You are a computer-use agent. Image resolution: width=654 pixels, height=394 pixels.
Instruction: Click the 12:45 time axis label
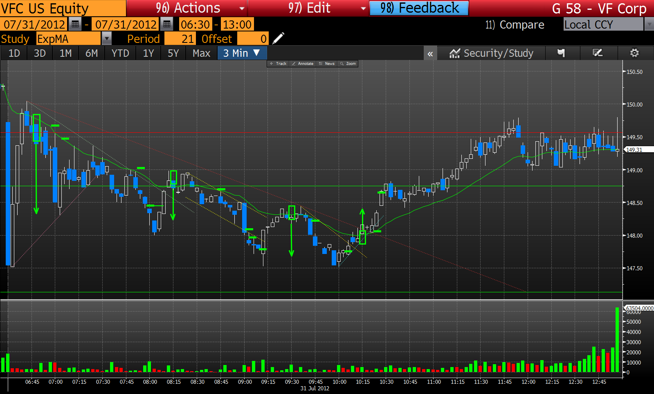599,382
